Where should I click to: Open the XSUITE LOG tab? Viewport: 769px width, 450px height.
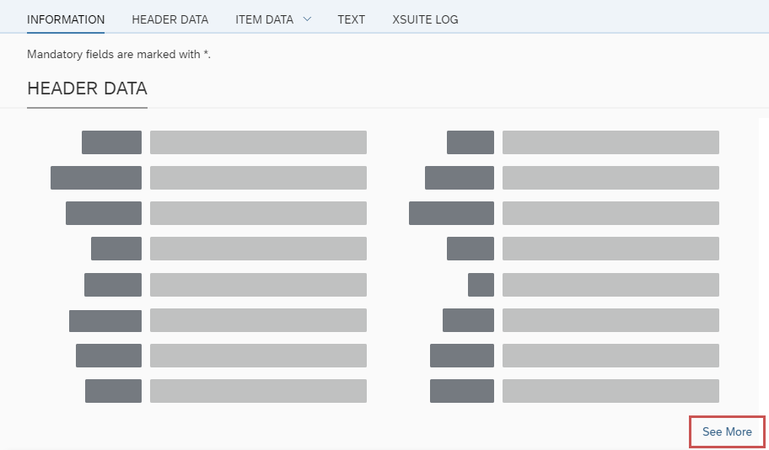425,19
